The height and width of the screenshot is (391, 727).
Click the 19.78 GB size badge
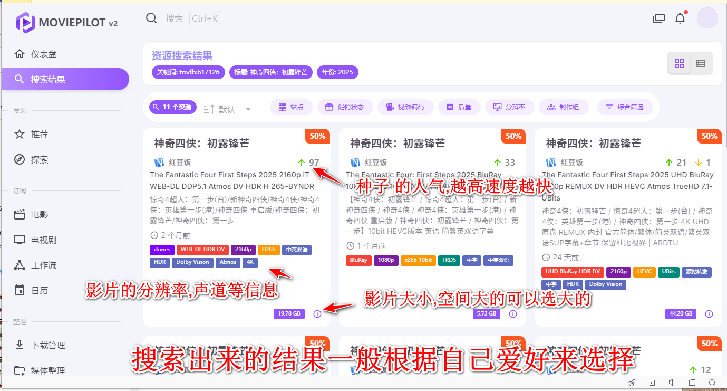(289, 314)
